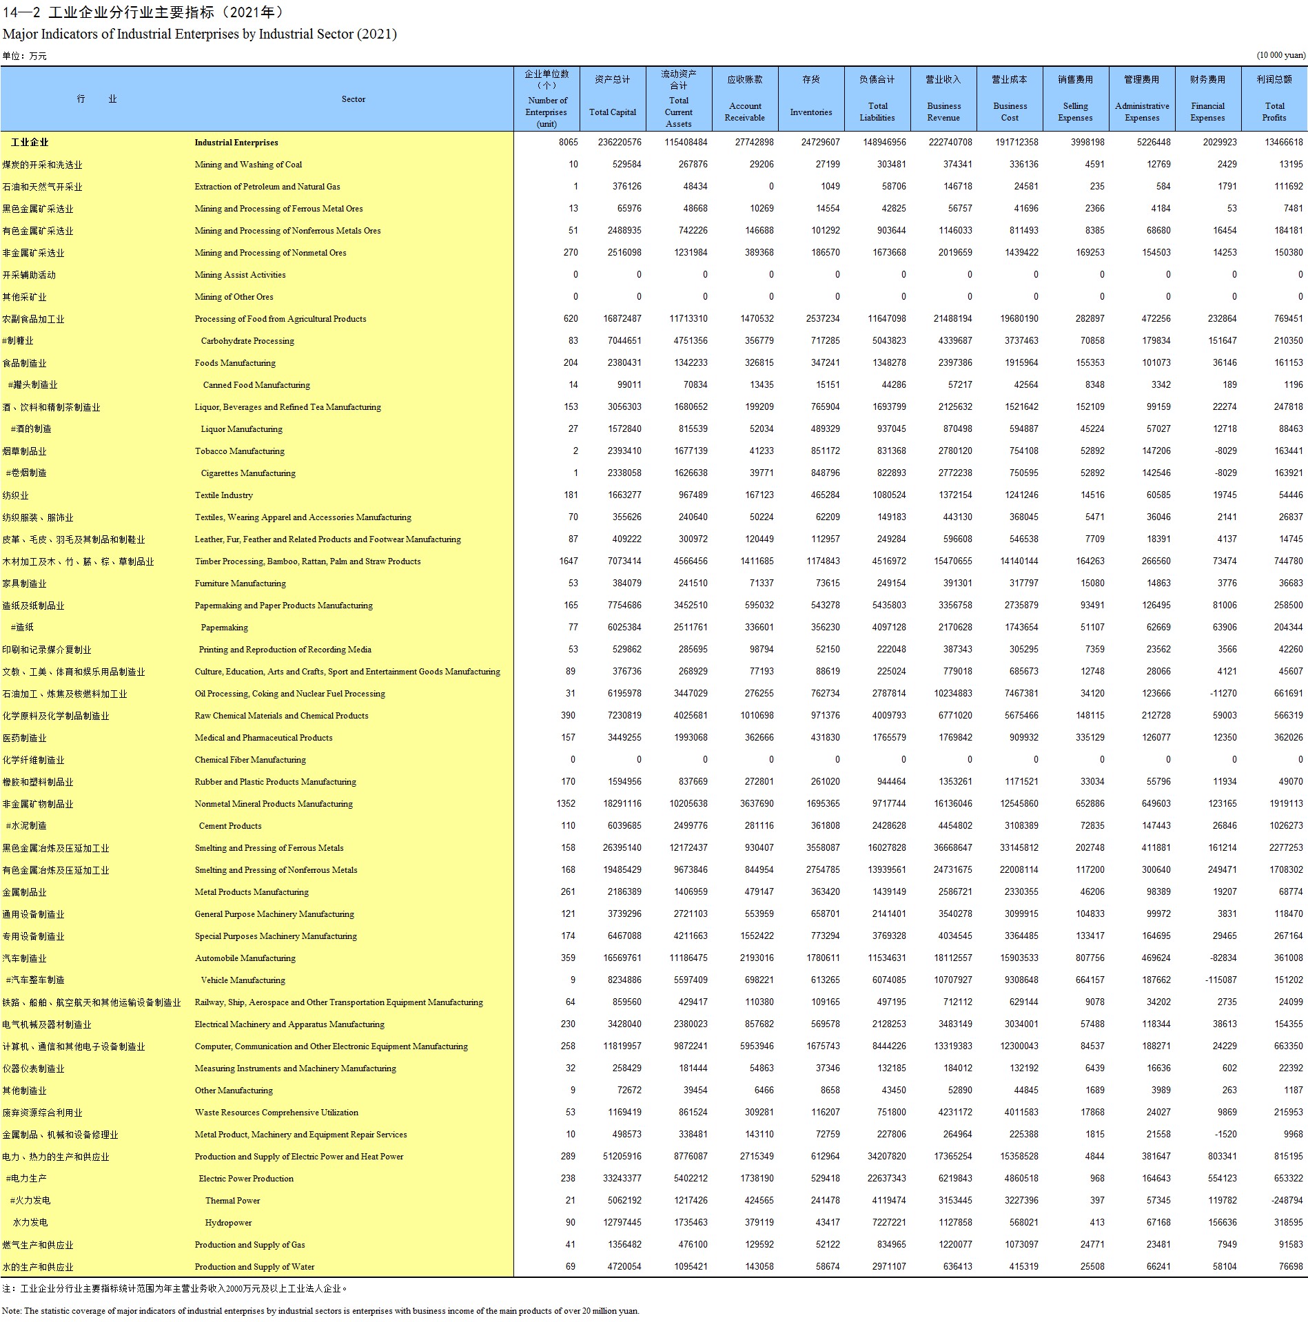
Task: Click the 'Other Manufacturing' row label
Action: [234, 1091]
